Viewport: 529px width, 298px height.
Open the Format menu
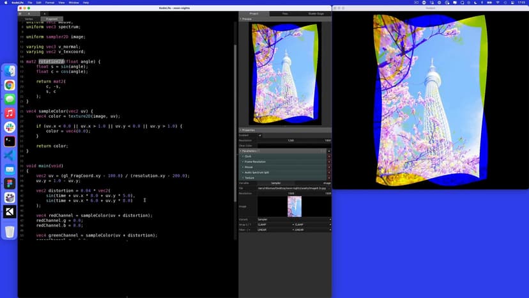tap(50, 3)
